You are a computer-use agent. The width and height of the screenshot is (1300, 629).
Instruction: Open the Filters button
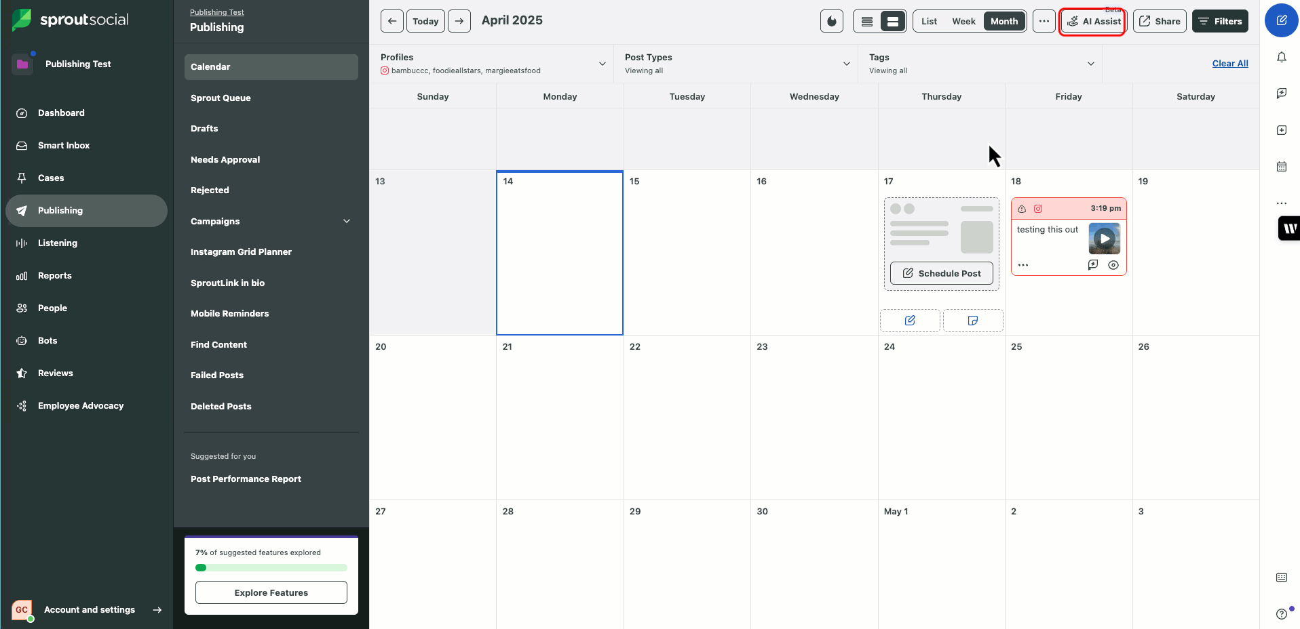click(x=1220, y=21)
